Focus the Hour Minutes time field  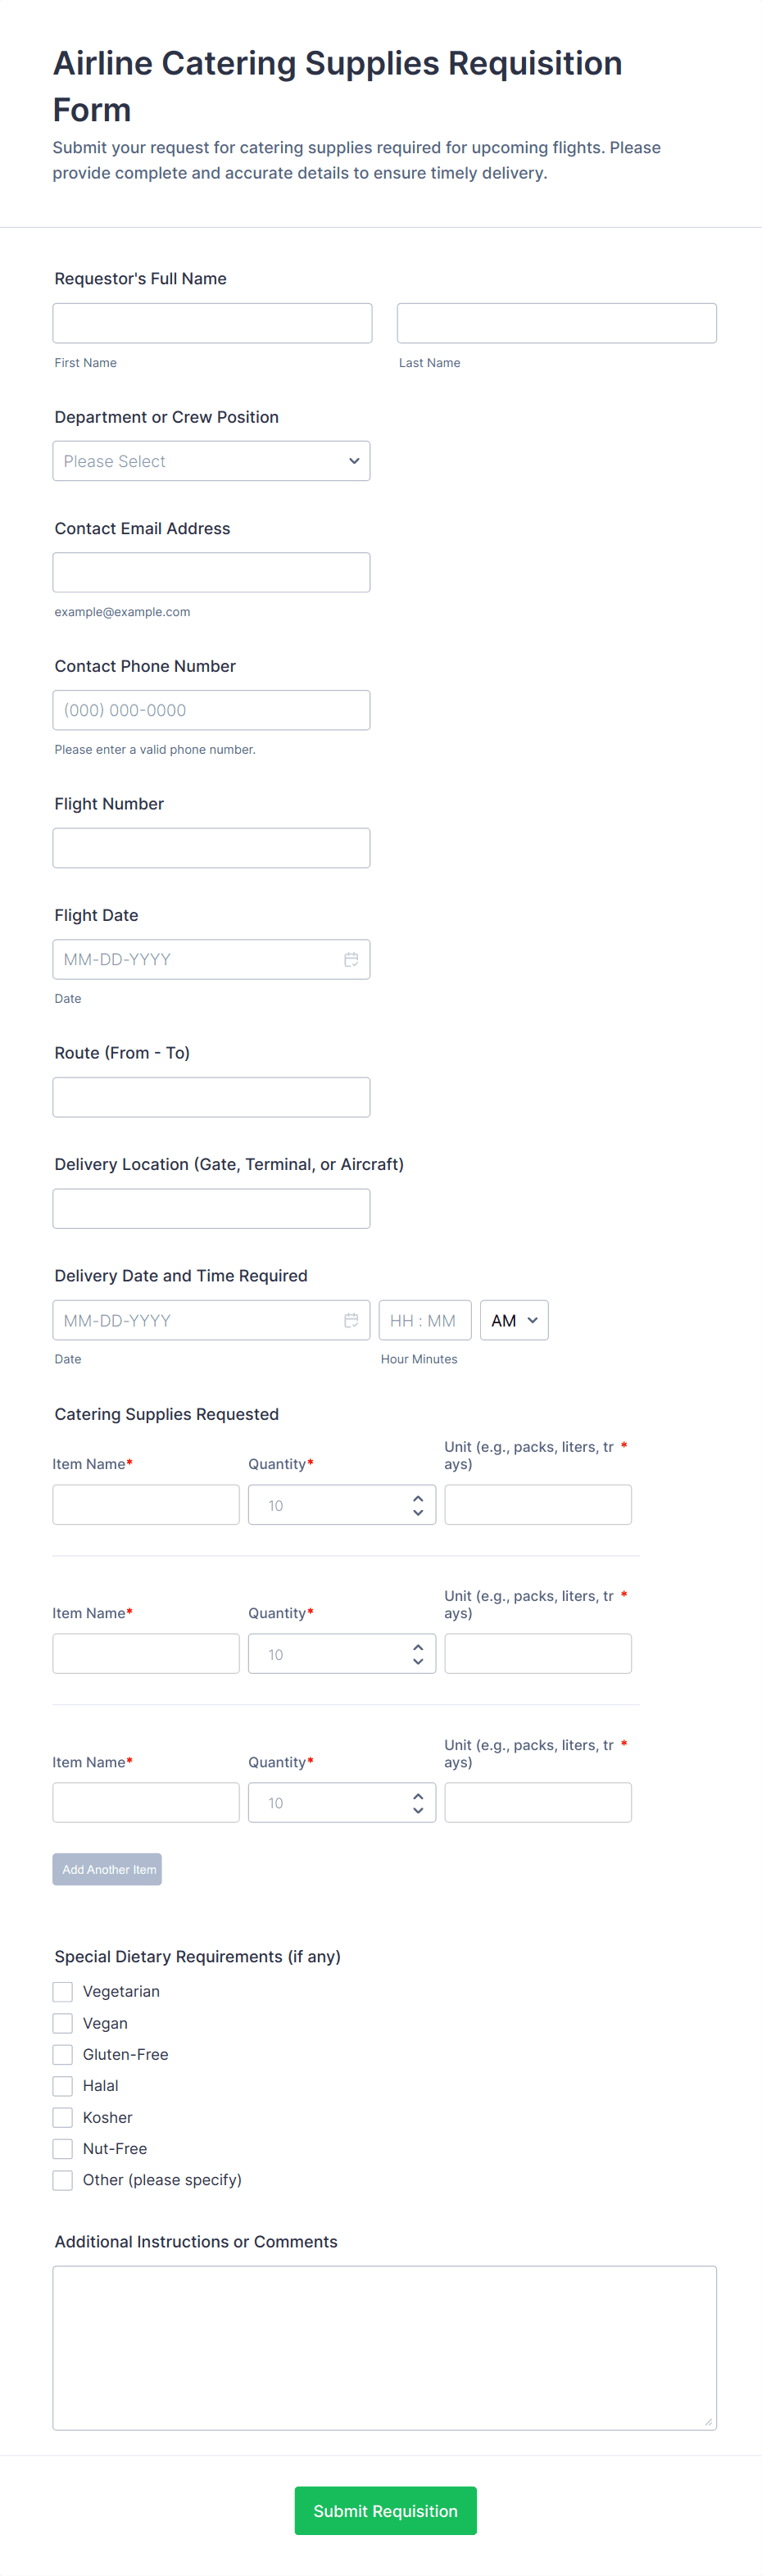(424, 1320)
